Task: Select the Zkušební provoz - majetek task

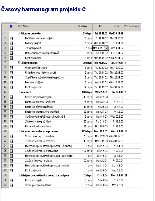Action: point(38,161)
